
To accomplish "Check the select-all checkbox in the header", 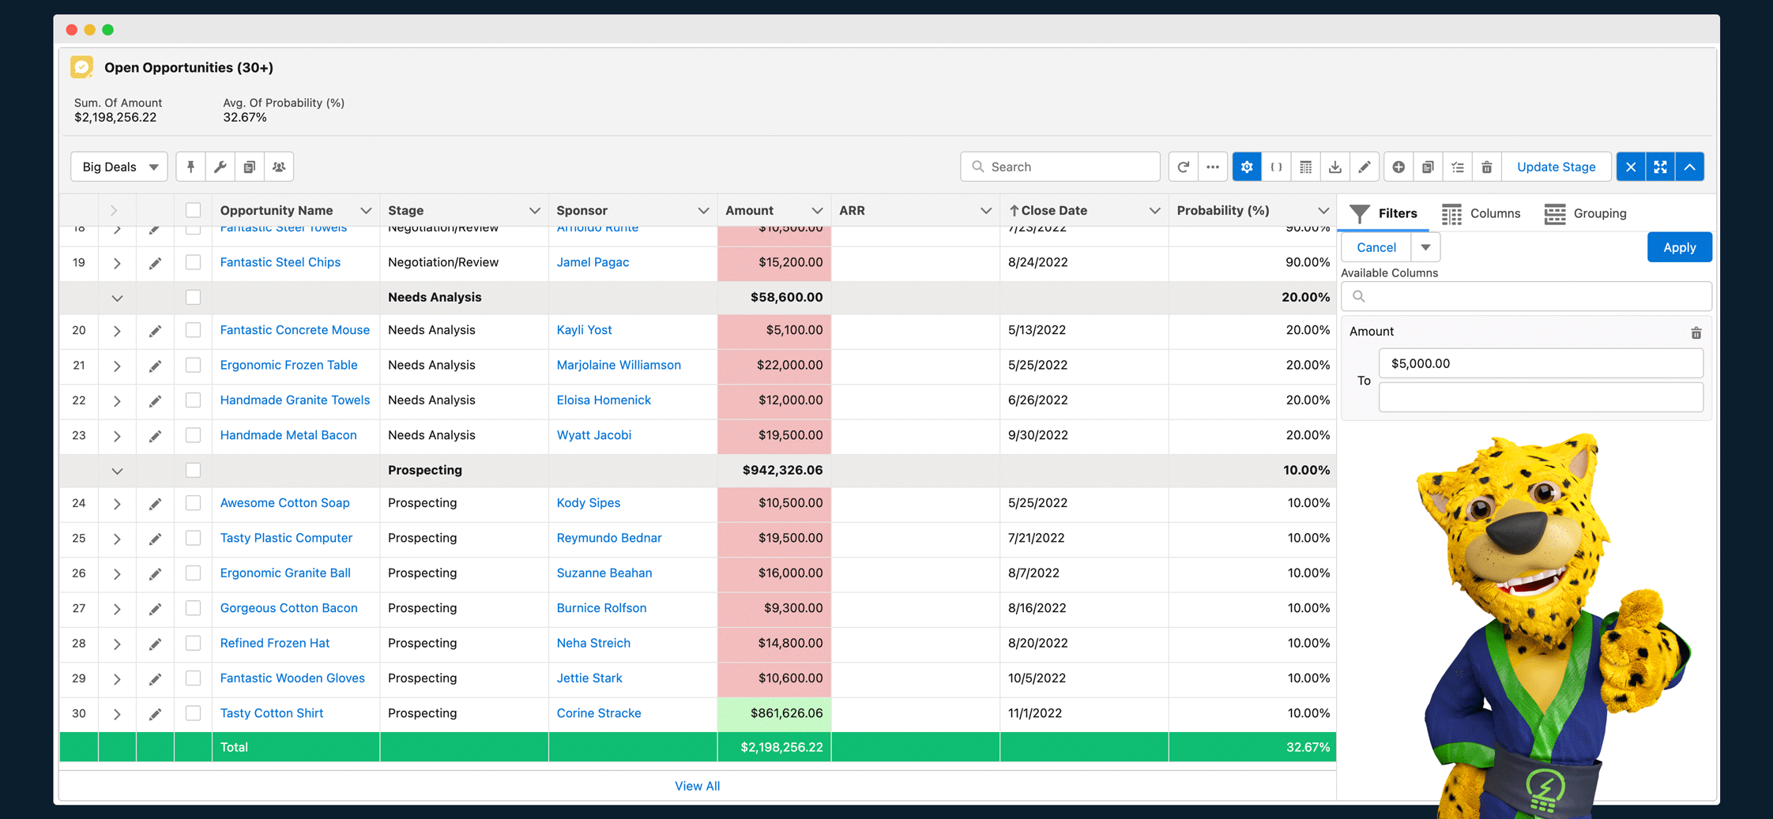I will (193, 210).
